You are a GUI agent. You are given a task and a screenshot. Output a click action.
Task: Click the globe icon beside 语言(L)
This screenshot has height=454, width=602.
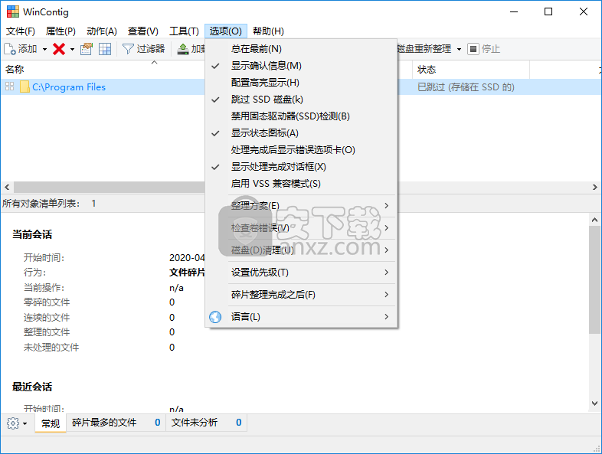pyautogui.click(x=215, y=317)
